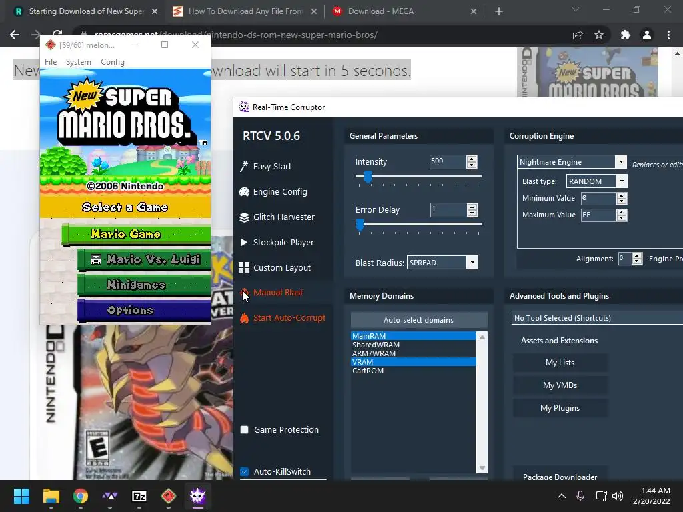Click the Error Delay input field
683x512 pixels.
pos(448,209)
